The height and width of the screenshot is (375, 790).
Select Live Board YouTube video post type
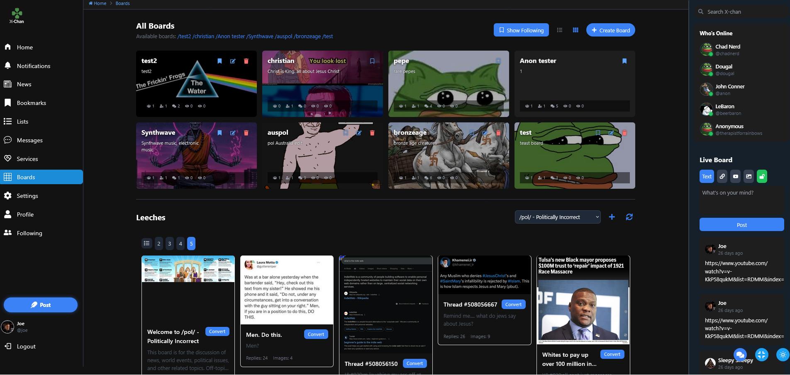(x=736, y=176)
